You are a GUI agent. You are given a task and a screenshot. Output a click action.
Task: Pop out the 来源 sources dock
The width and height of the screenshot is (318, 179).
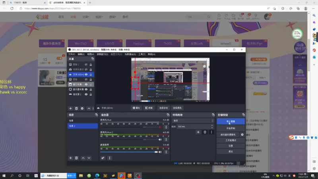(93, 59)
